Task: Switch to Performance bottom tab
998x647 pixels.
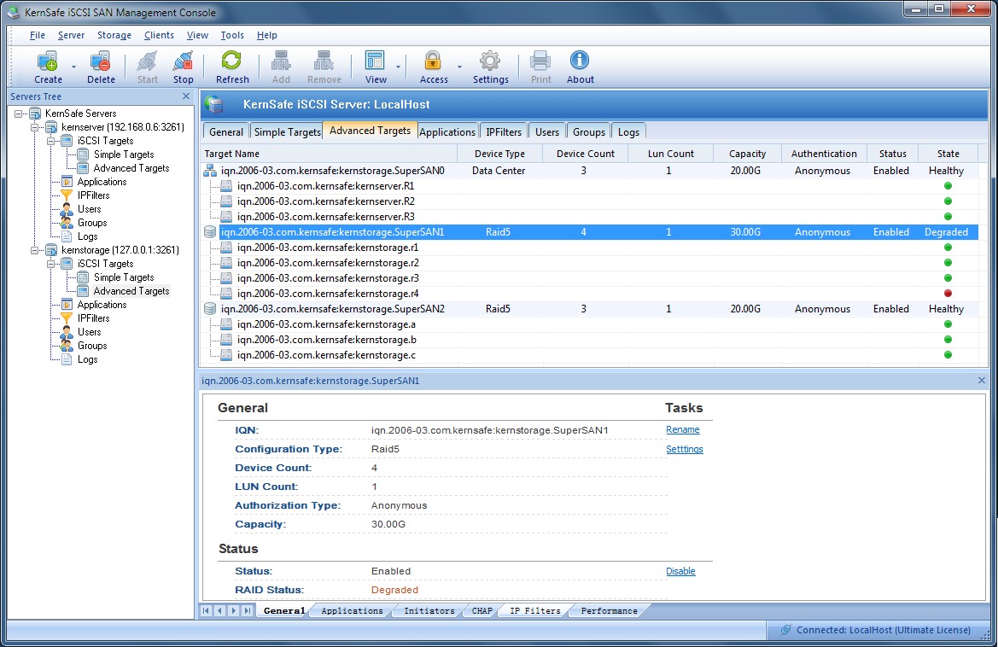Action: 609,611
